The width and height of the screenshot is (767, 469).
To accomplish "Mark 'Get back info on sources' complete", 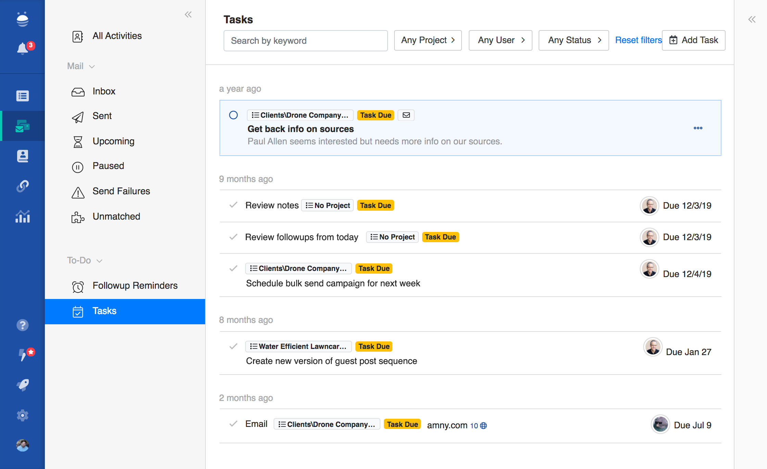I will click(x=234, y=115).
